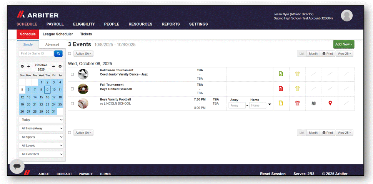The width and height of the screenshot is (373, 184).
Task: Click the Away score input field
Action: (237, 105)
